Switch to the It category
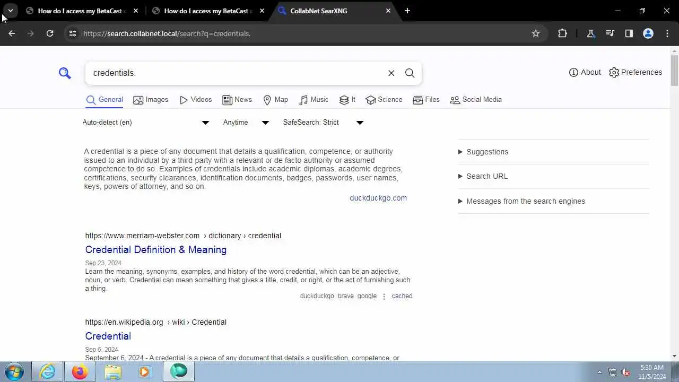Screen dimensions: 679x382 [347, 100]
